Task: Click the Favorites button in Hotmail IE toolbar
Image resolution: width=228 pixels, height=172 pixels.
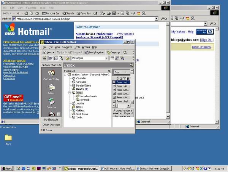Action: 84,13
